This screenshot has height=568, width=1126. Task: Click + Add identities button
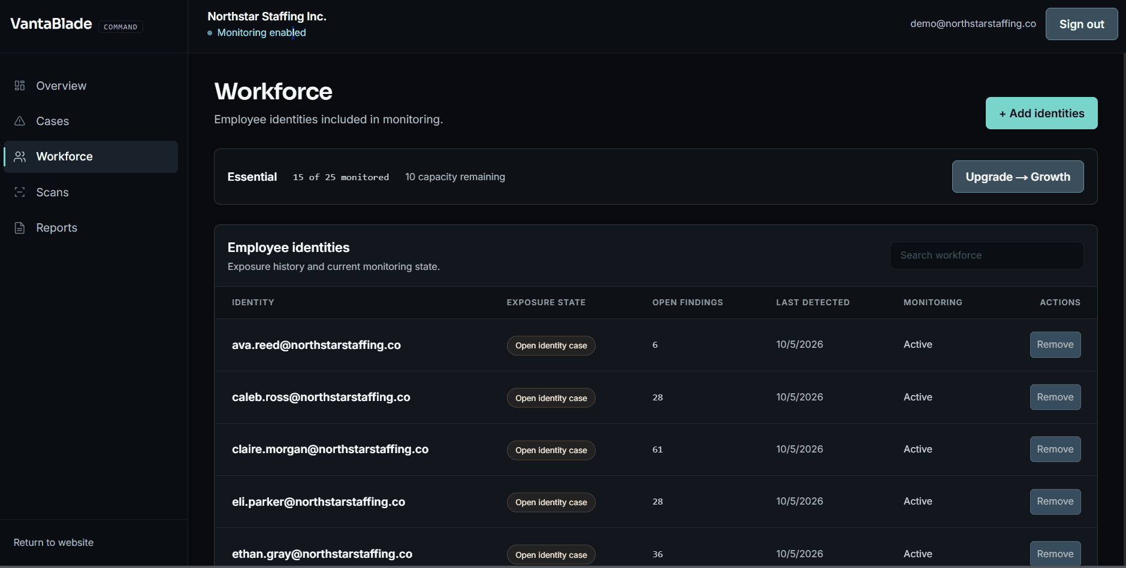[x=1042, y=113]
